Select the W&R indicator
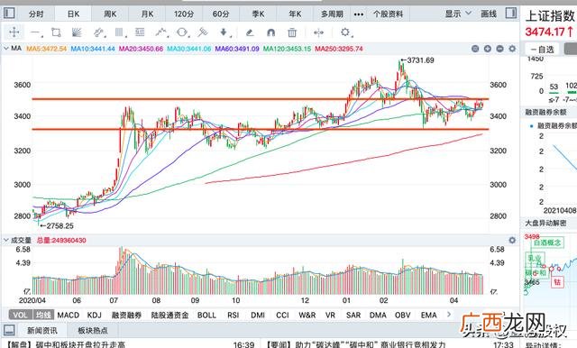The height and width of the screenshot is (348, 577). click(x=307, y=315)
